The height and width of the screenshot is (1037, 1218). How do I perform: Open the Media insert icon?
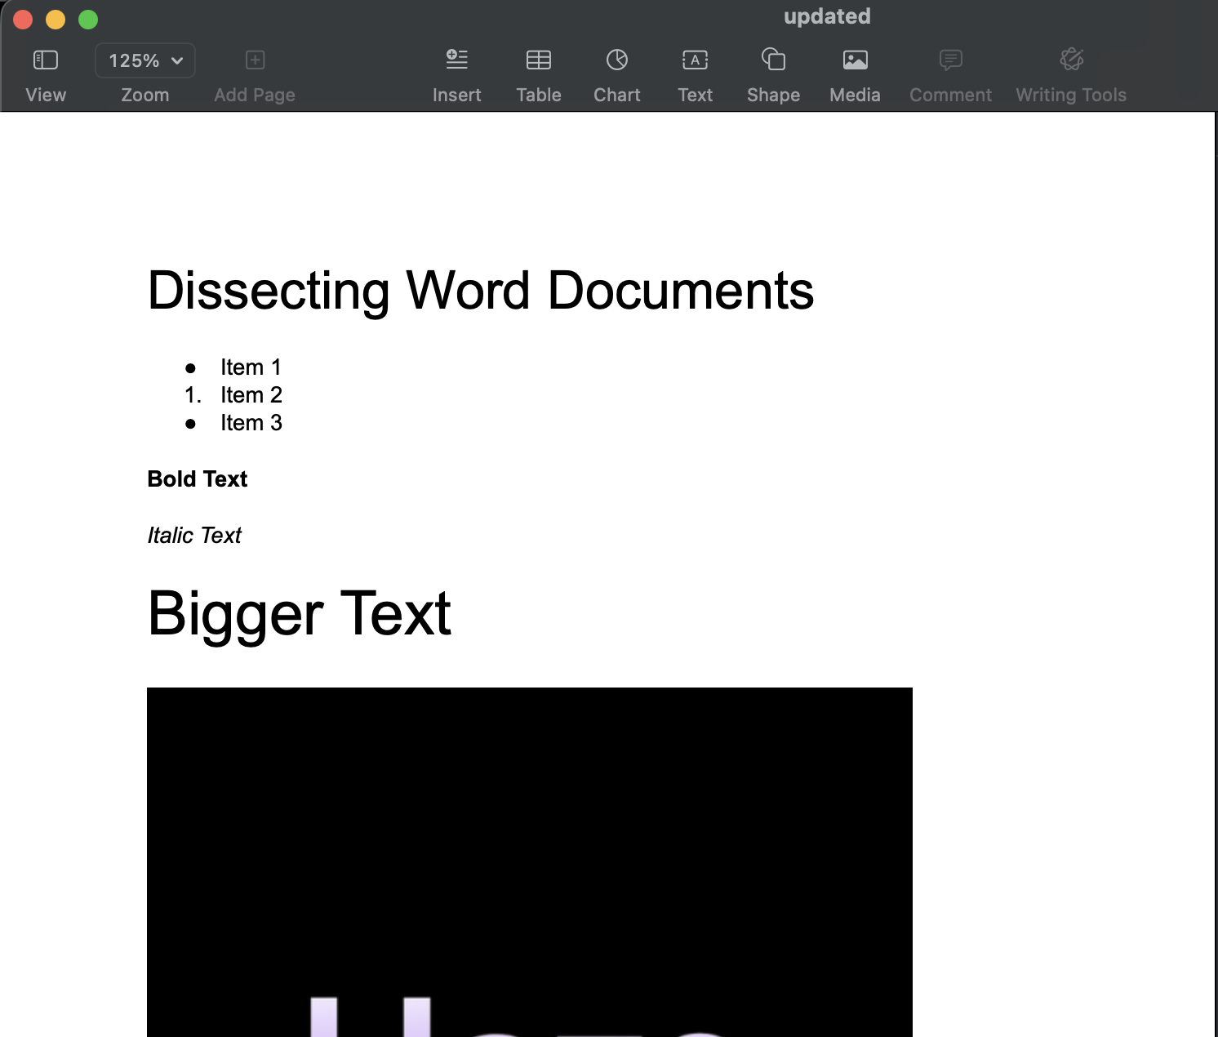[855, 60]
